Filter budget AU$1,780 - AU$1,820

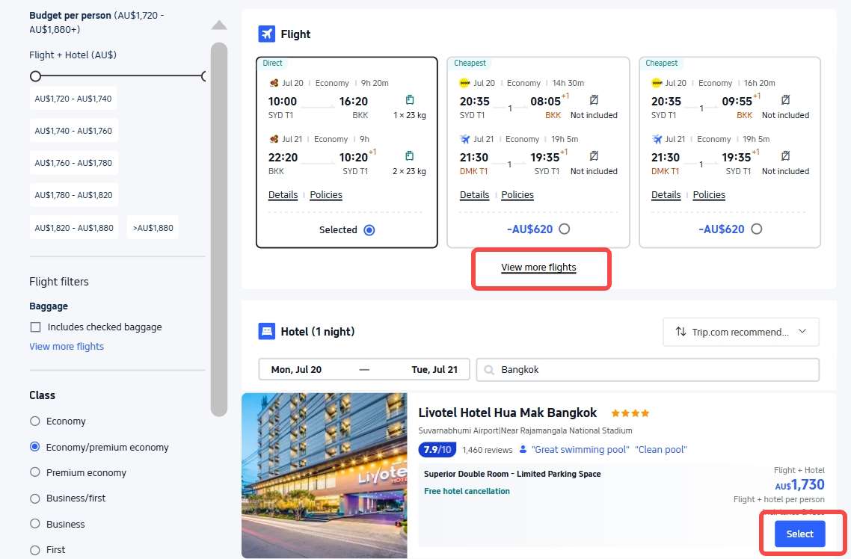tap(73, 195)
